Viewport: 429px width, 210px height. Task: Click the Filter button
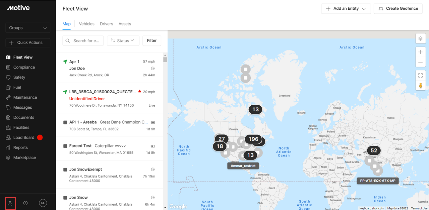(x=152, y=40)
